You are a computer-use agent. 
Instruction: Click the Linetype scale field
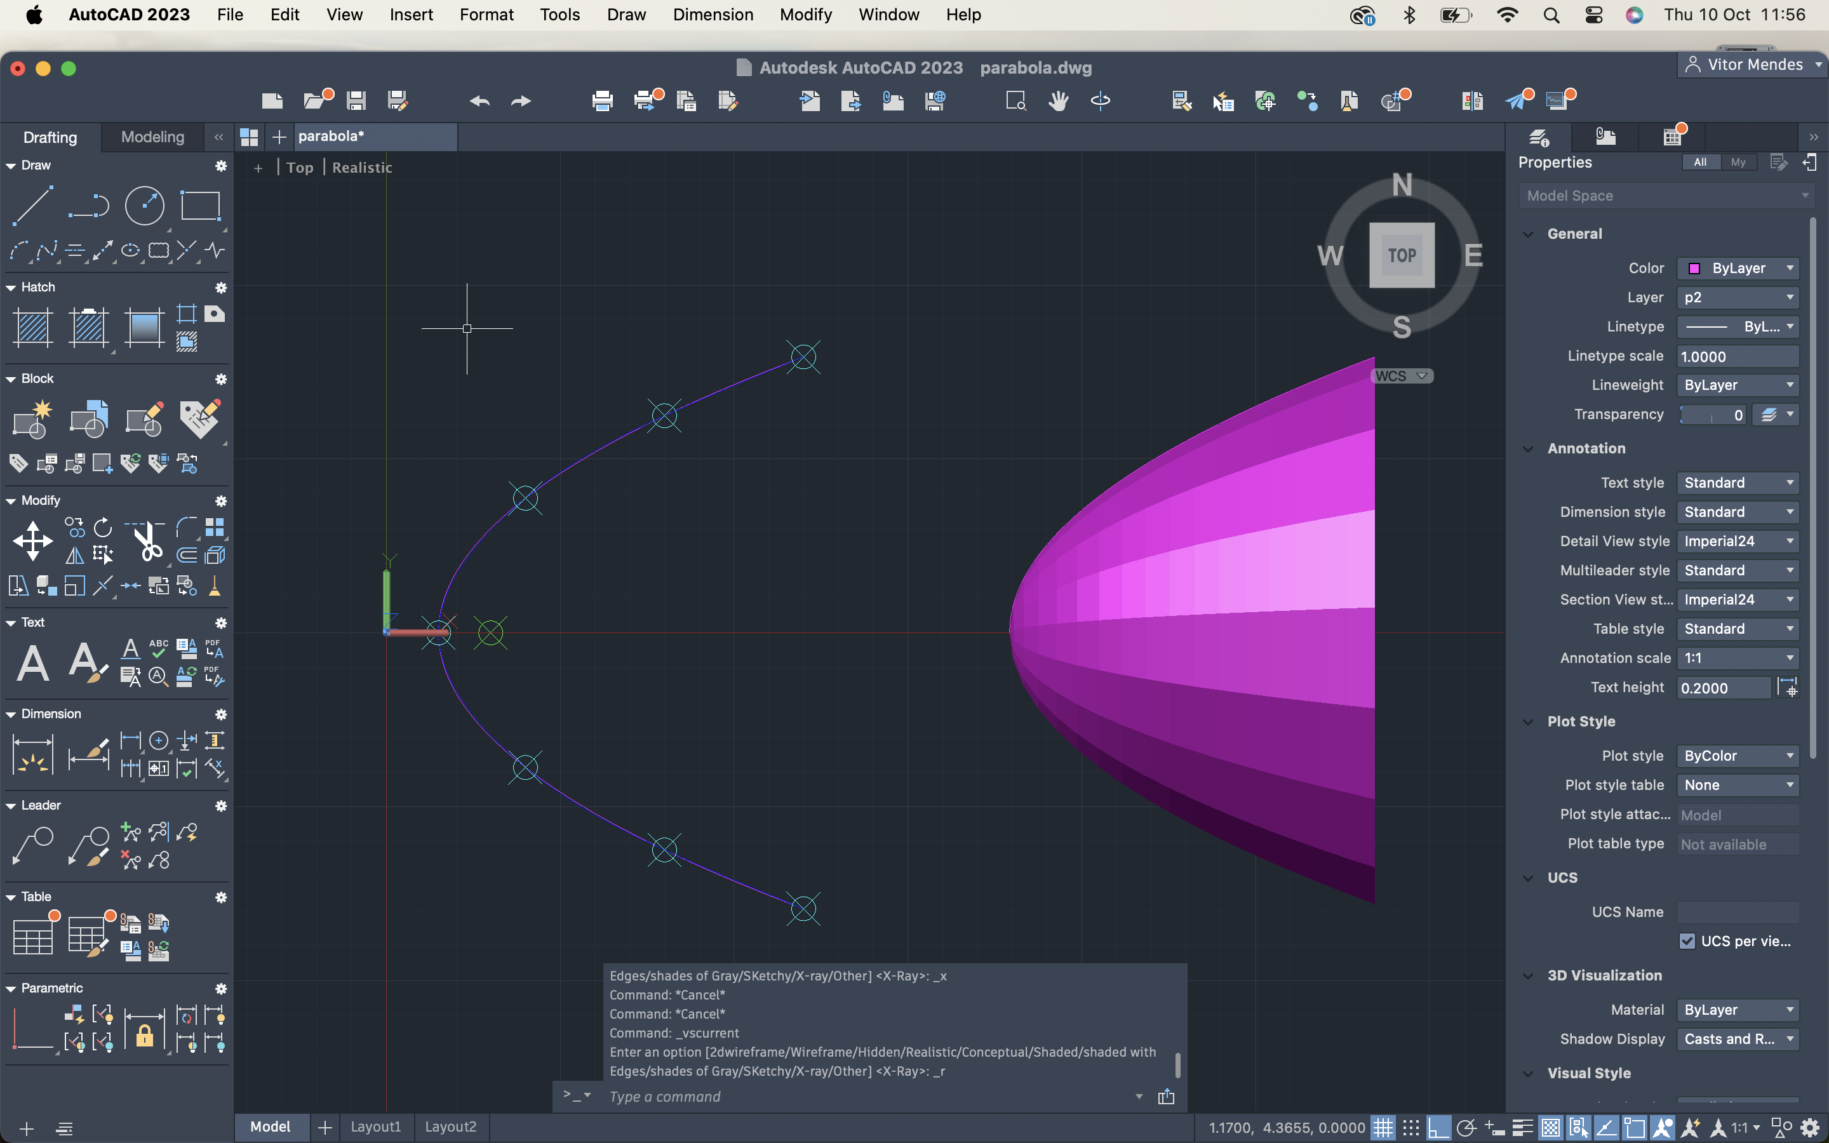coord(1738,356)
